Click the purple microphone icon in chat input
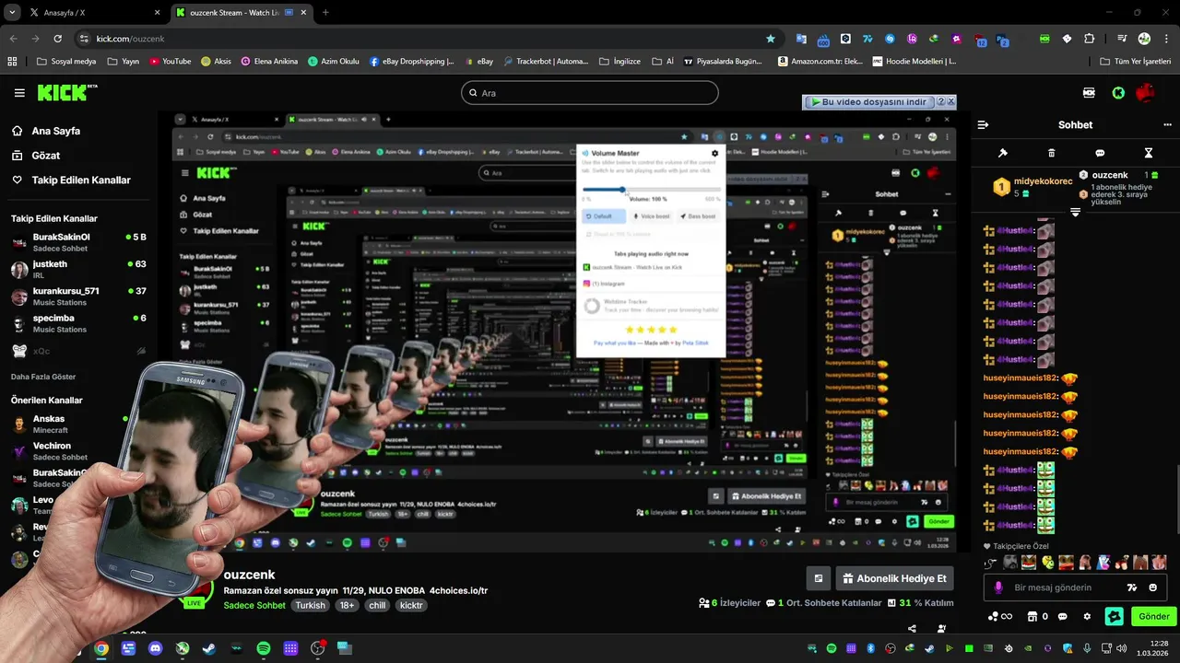Screen dimensions: 1180x663 pyautogui.click(x=998, y=587)
